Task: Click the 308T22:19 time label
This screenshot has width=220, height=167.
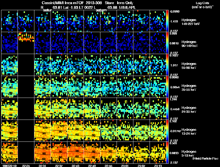Action: pyautogui.click(x=10, y=166)
